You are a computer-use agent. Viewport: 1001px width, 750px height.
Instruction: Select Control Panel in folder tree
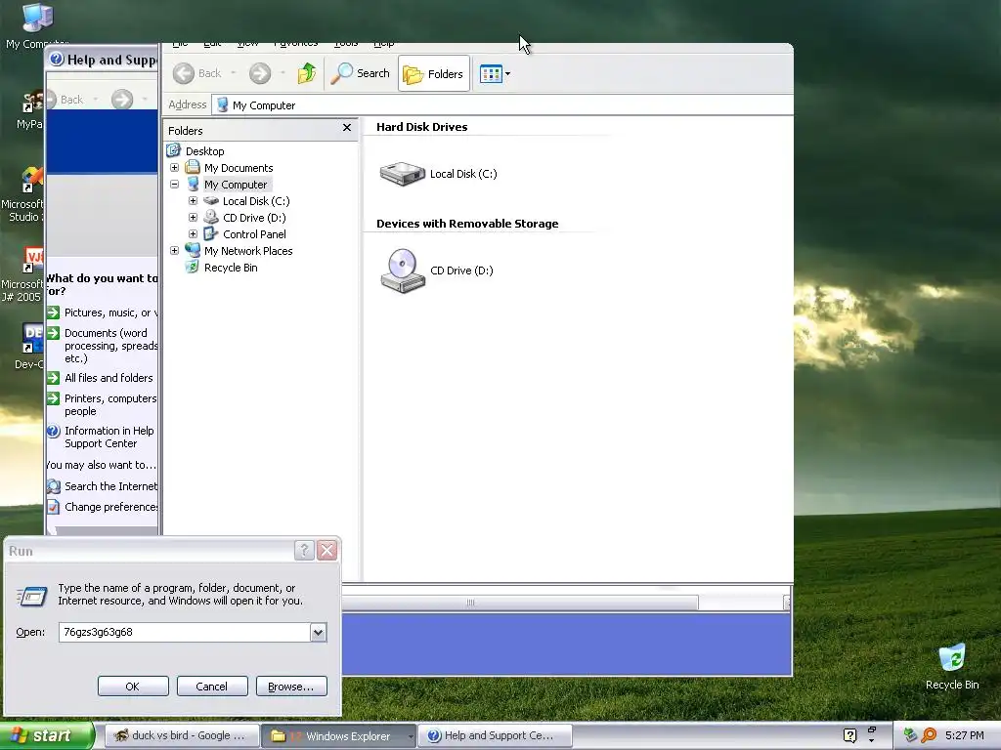tap(254, 234)
